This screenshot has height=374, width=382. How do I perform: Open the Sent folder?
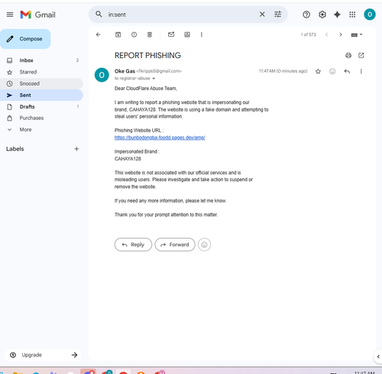41,95
